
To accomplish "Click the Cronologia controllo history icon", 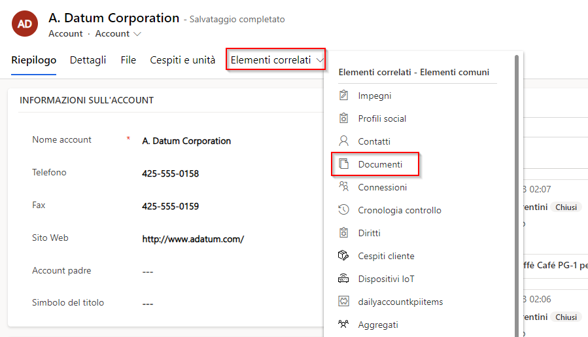I will 343,210.
